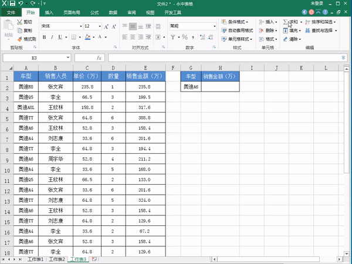The width and height of the screenshot is (352, 264).
Task: Click the top vertical align icon
Action: pos(125,26)
